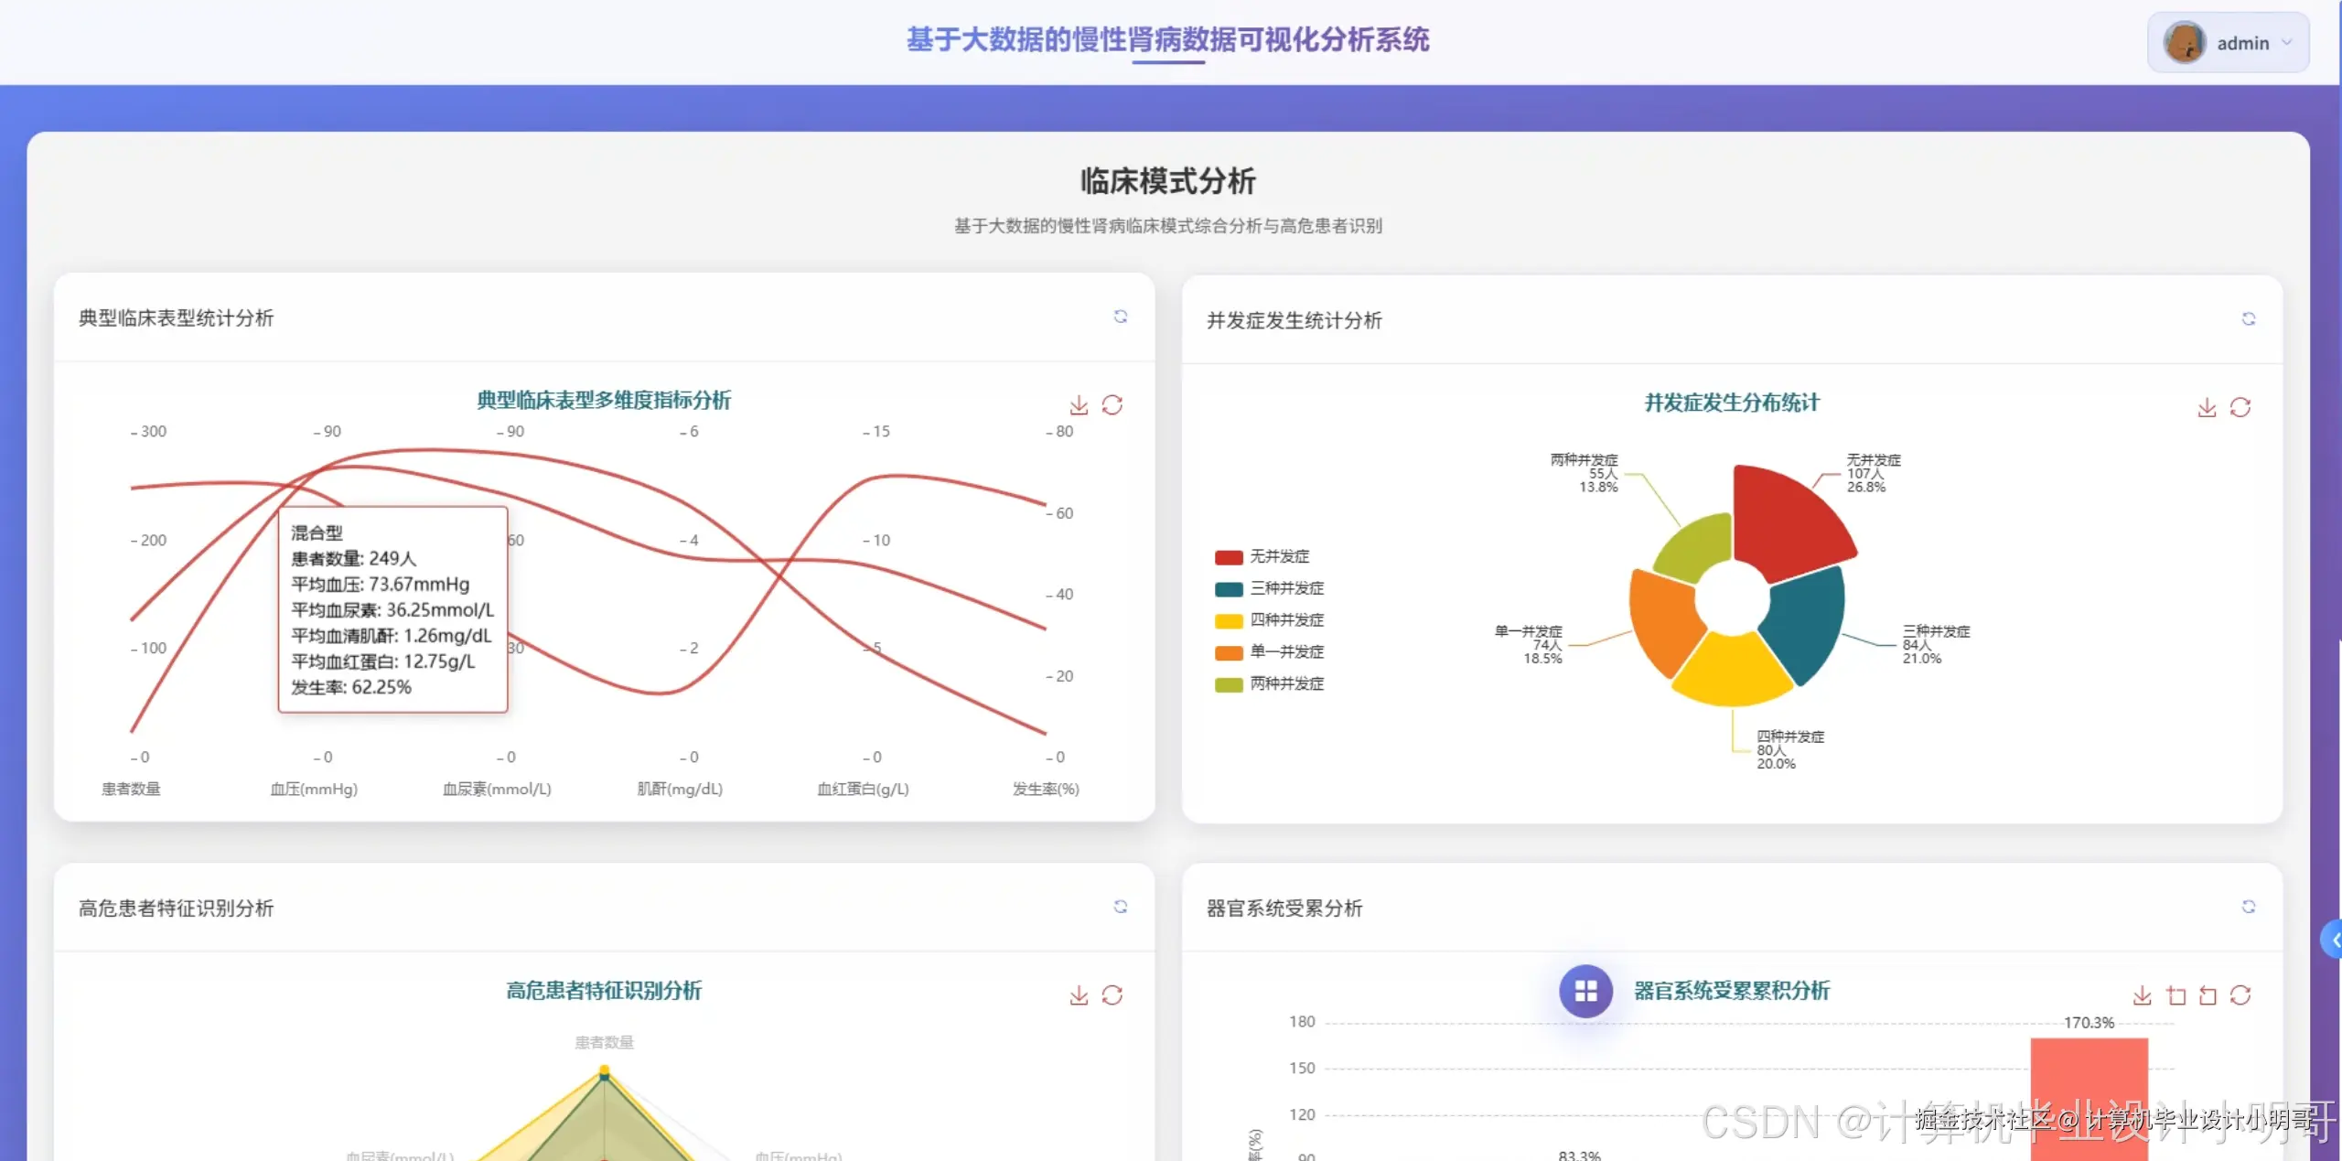2342x1161 pixels.
Task: Download the 并发症发生分布统计 pie chart image
Action: (2208, 407)
